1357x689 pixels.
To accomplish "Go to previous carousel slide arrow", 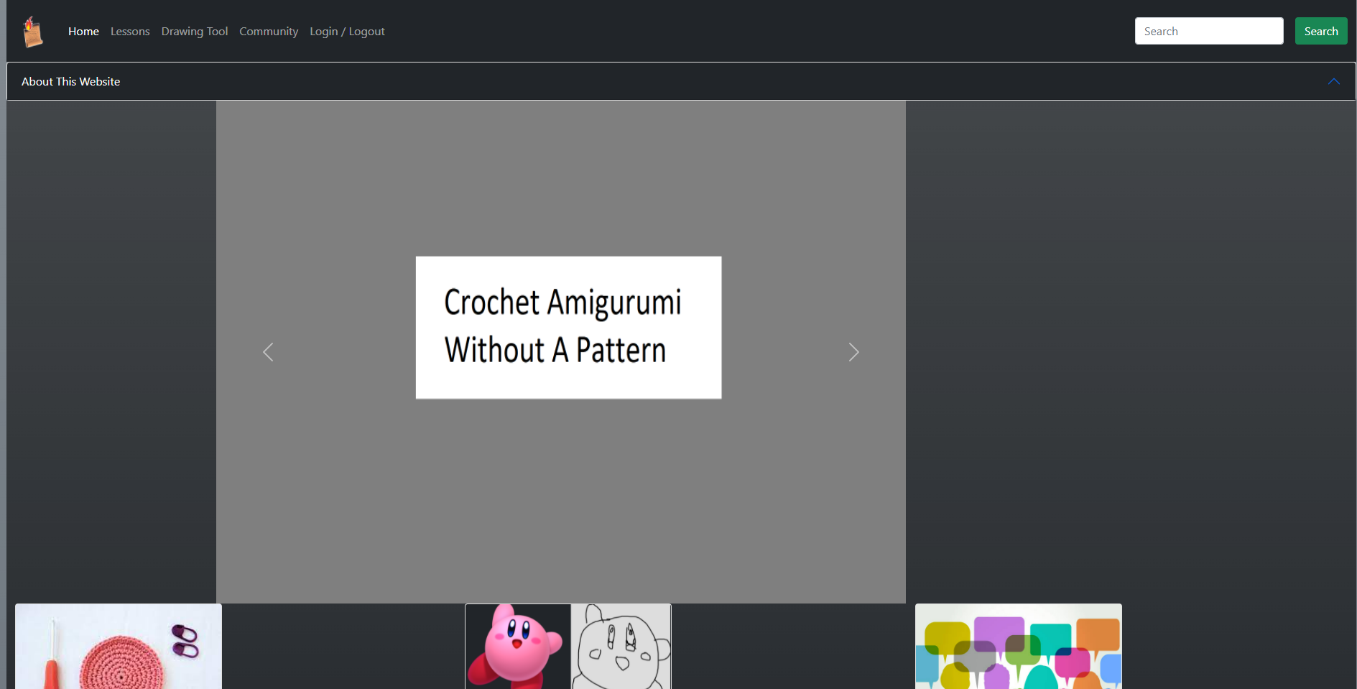I will tap(268, 352).
